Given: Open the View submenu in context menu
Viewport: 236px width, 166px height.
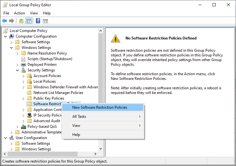Looking at the screenshot, I should click(x=76, y=126).
